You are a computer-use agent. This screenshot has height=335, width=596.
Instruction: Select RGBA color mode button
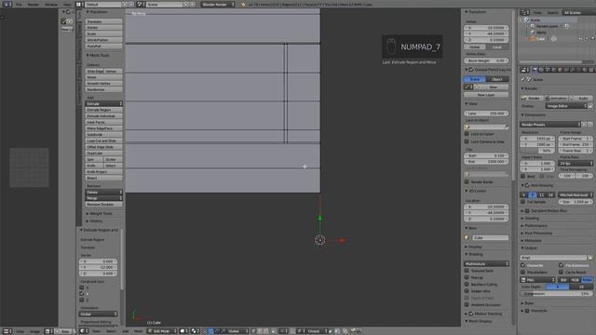pos(587,280)
